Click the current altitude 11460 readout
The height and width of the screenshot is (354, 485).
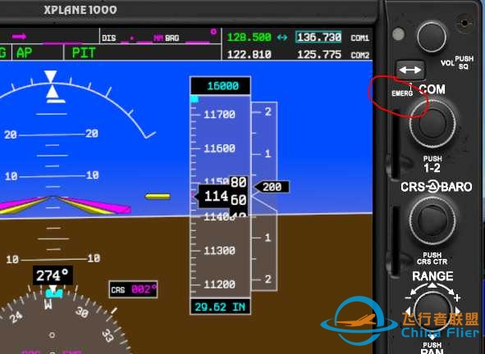tap(222, 196)
